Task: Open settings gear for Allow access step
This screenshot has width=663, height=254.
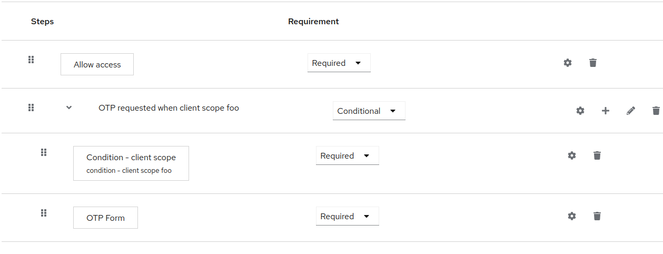Action: [x=567, y=63]
